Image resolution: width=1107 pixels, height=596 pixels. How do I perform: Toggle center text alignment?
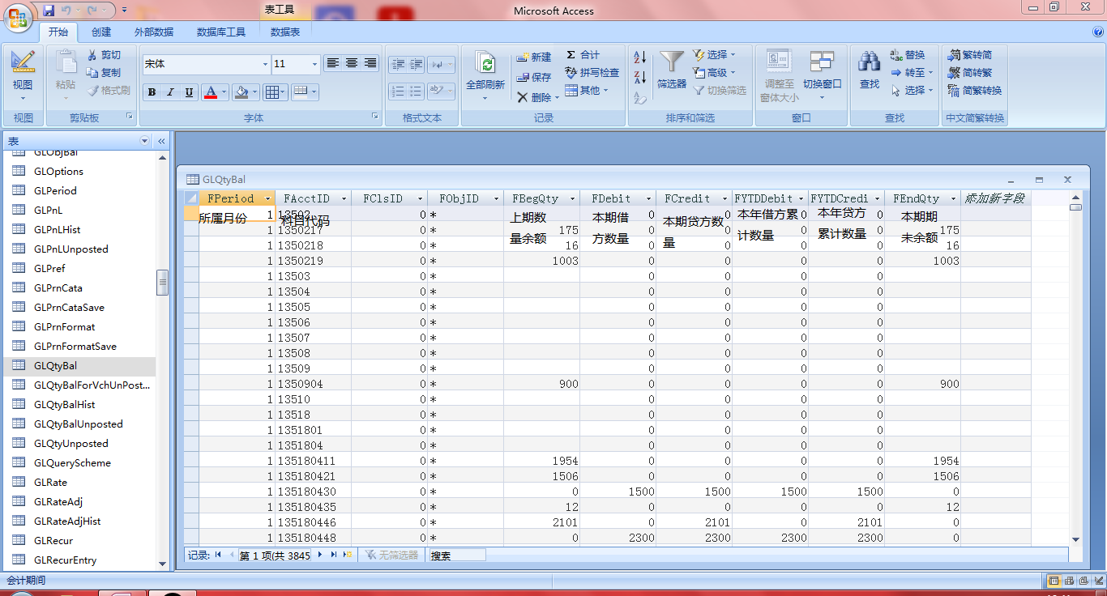point(352,63)
